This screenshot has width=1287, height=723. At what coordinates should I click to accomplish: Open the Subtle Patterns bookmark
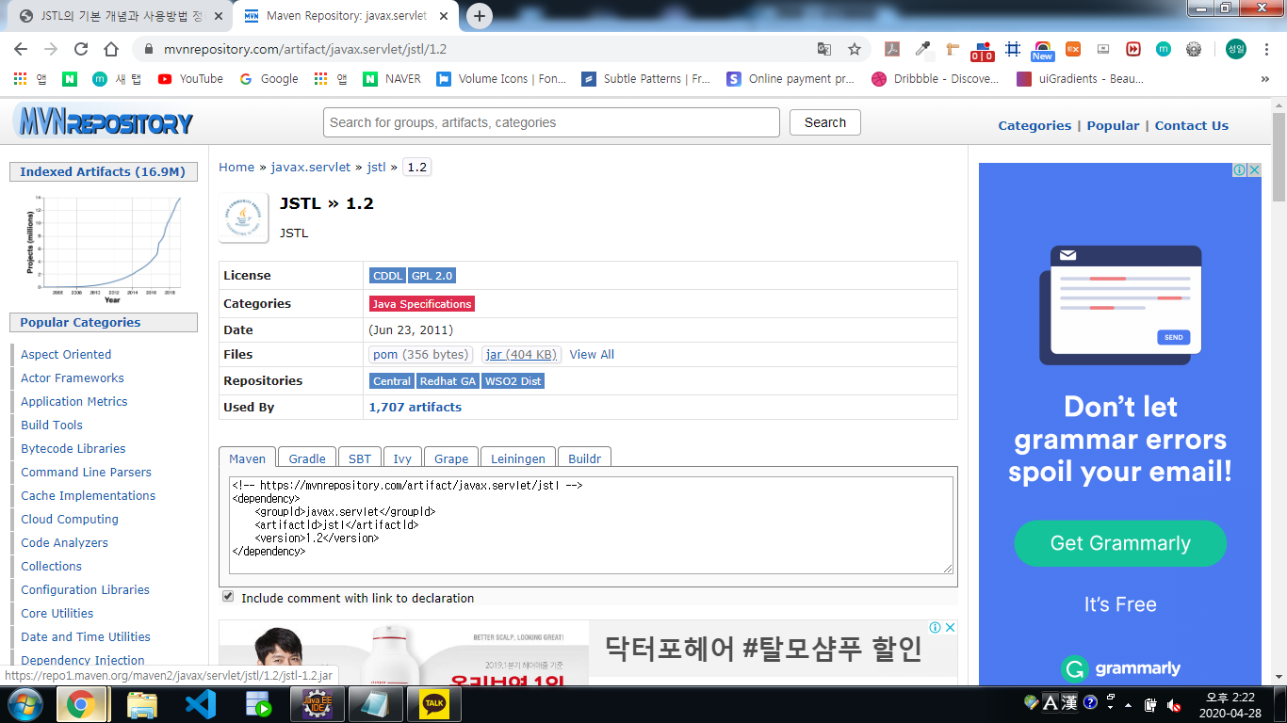point(645,79)
